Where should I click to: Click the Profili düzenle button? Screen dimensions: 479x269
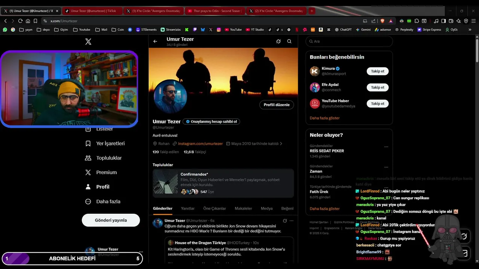pos(277,105)
